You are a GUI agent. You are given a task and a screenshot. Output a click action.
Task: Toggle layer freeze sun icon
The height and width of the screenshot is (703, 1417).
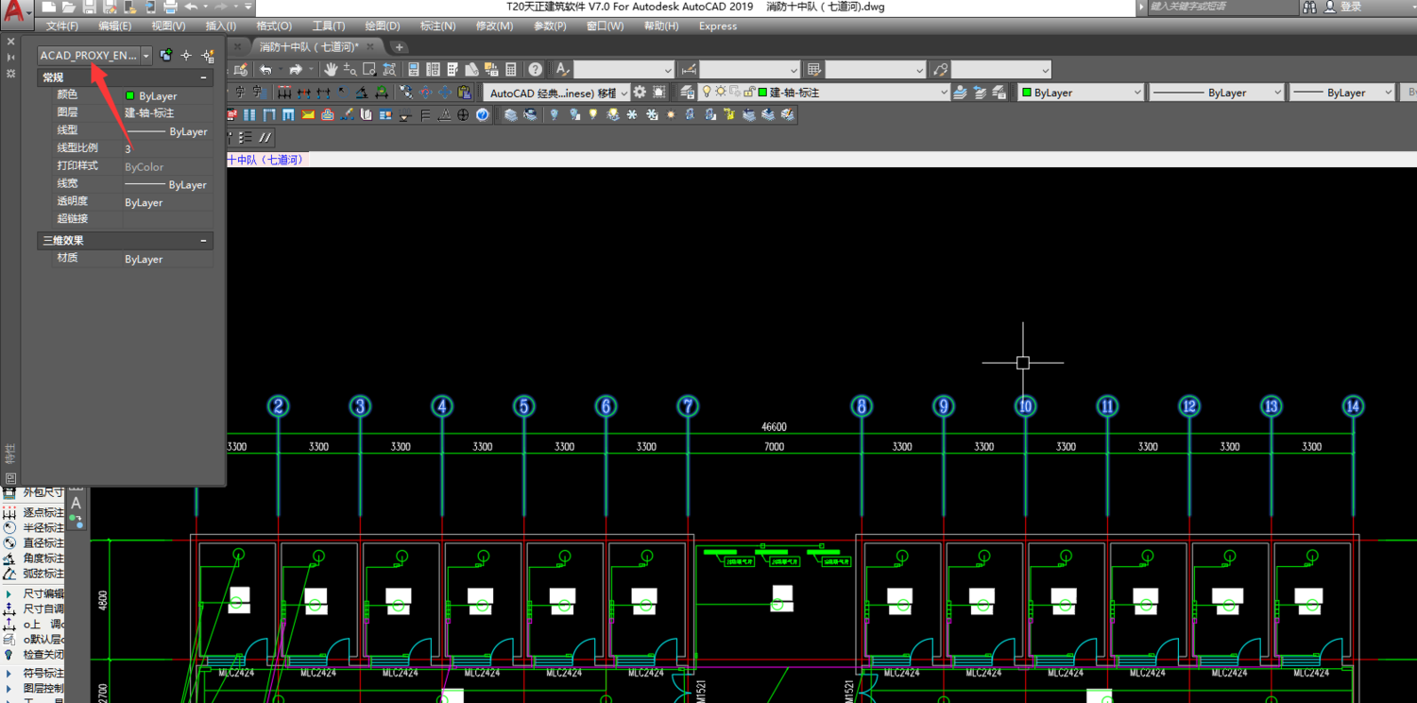[721, 93]
